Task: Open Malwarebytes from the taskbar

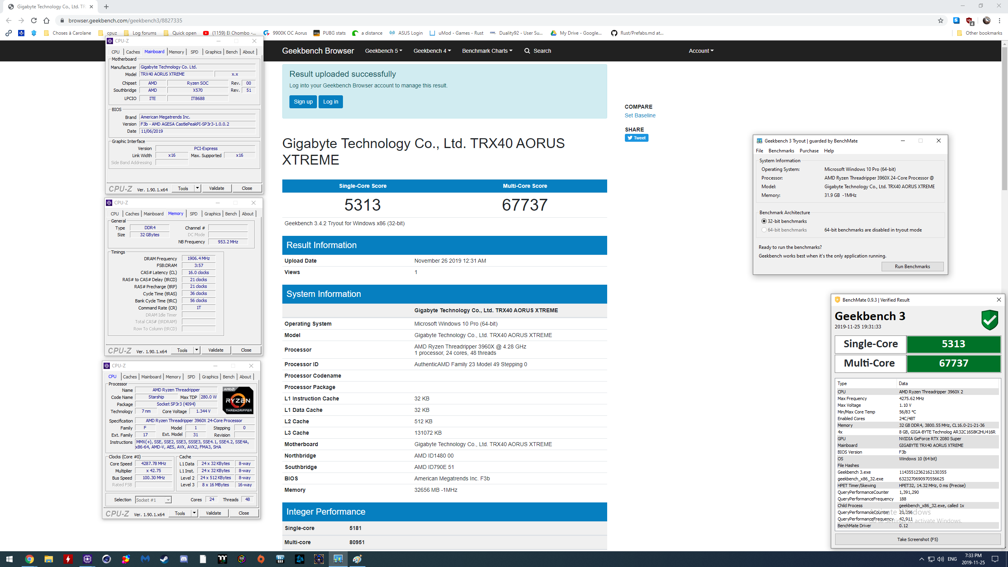Action: [145, 559]
